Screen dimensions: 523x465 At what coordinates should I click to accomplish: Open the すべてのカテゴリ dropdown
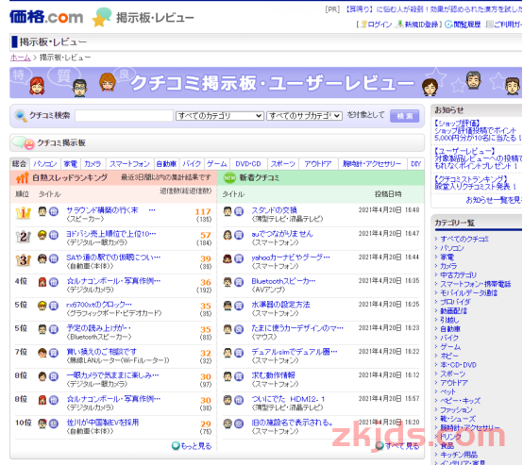tap(220, 116)
